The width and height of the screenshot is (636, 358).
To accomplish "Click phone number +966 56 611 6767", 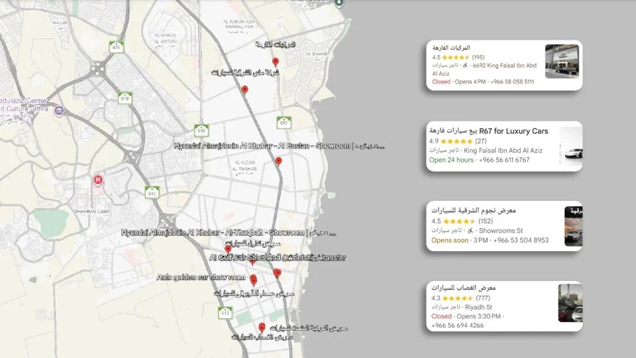I will [504, 160].
